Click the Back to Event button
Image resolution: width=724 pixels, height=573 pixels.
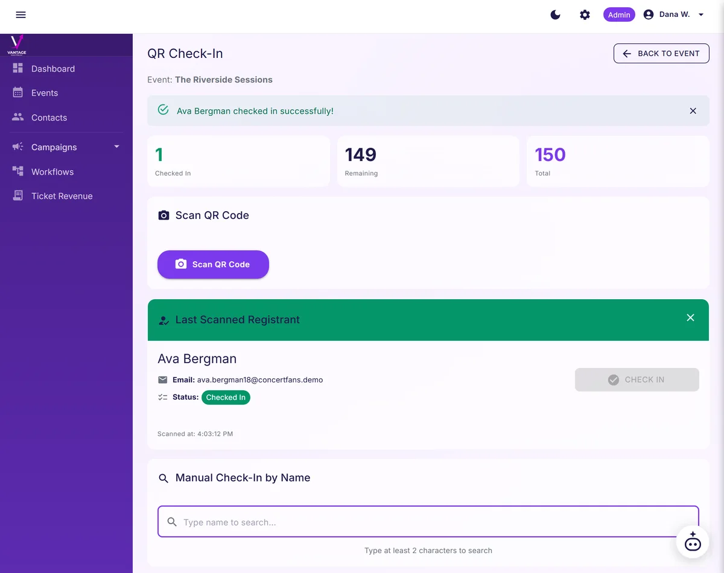661,53
